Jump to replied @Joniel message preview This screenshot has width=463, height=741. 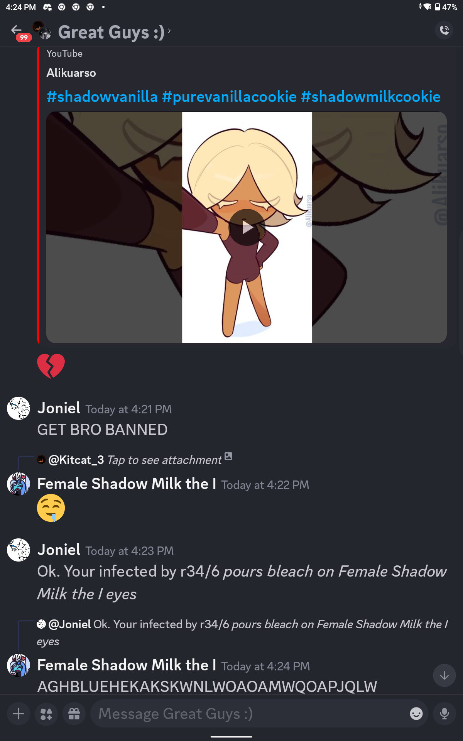pyautogui.click(x=242, y=632)
